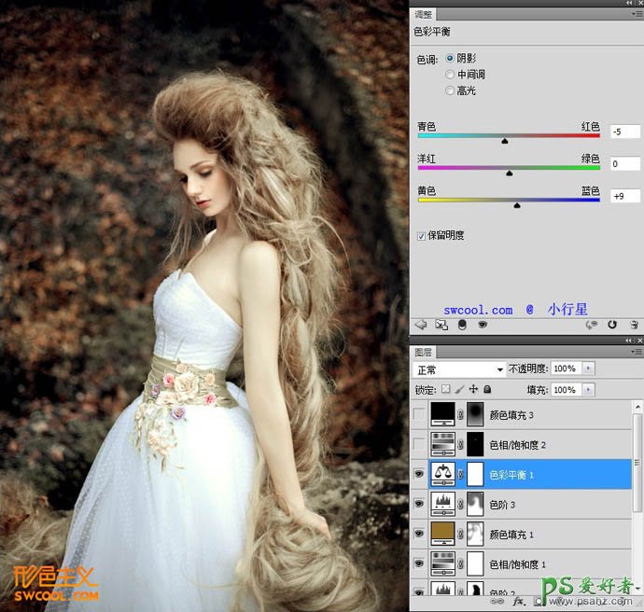The image size is (644, 612).
Task: Click the 青色-红色 slider handle
Action: [x=505, y=141]
